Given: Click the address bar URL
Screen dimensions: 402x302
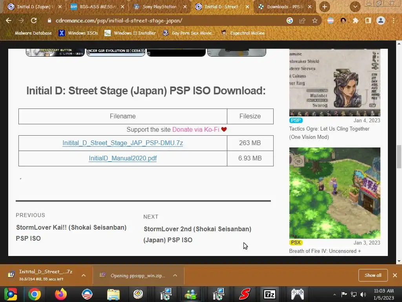Looking at the screenshot, I should pyautogui.click(x=119, y=20).
